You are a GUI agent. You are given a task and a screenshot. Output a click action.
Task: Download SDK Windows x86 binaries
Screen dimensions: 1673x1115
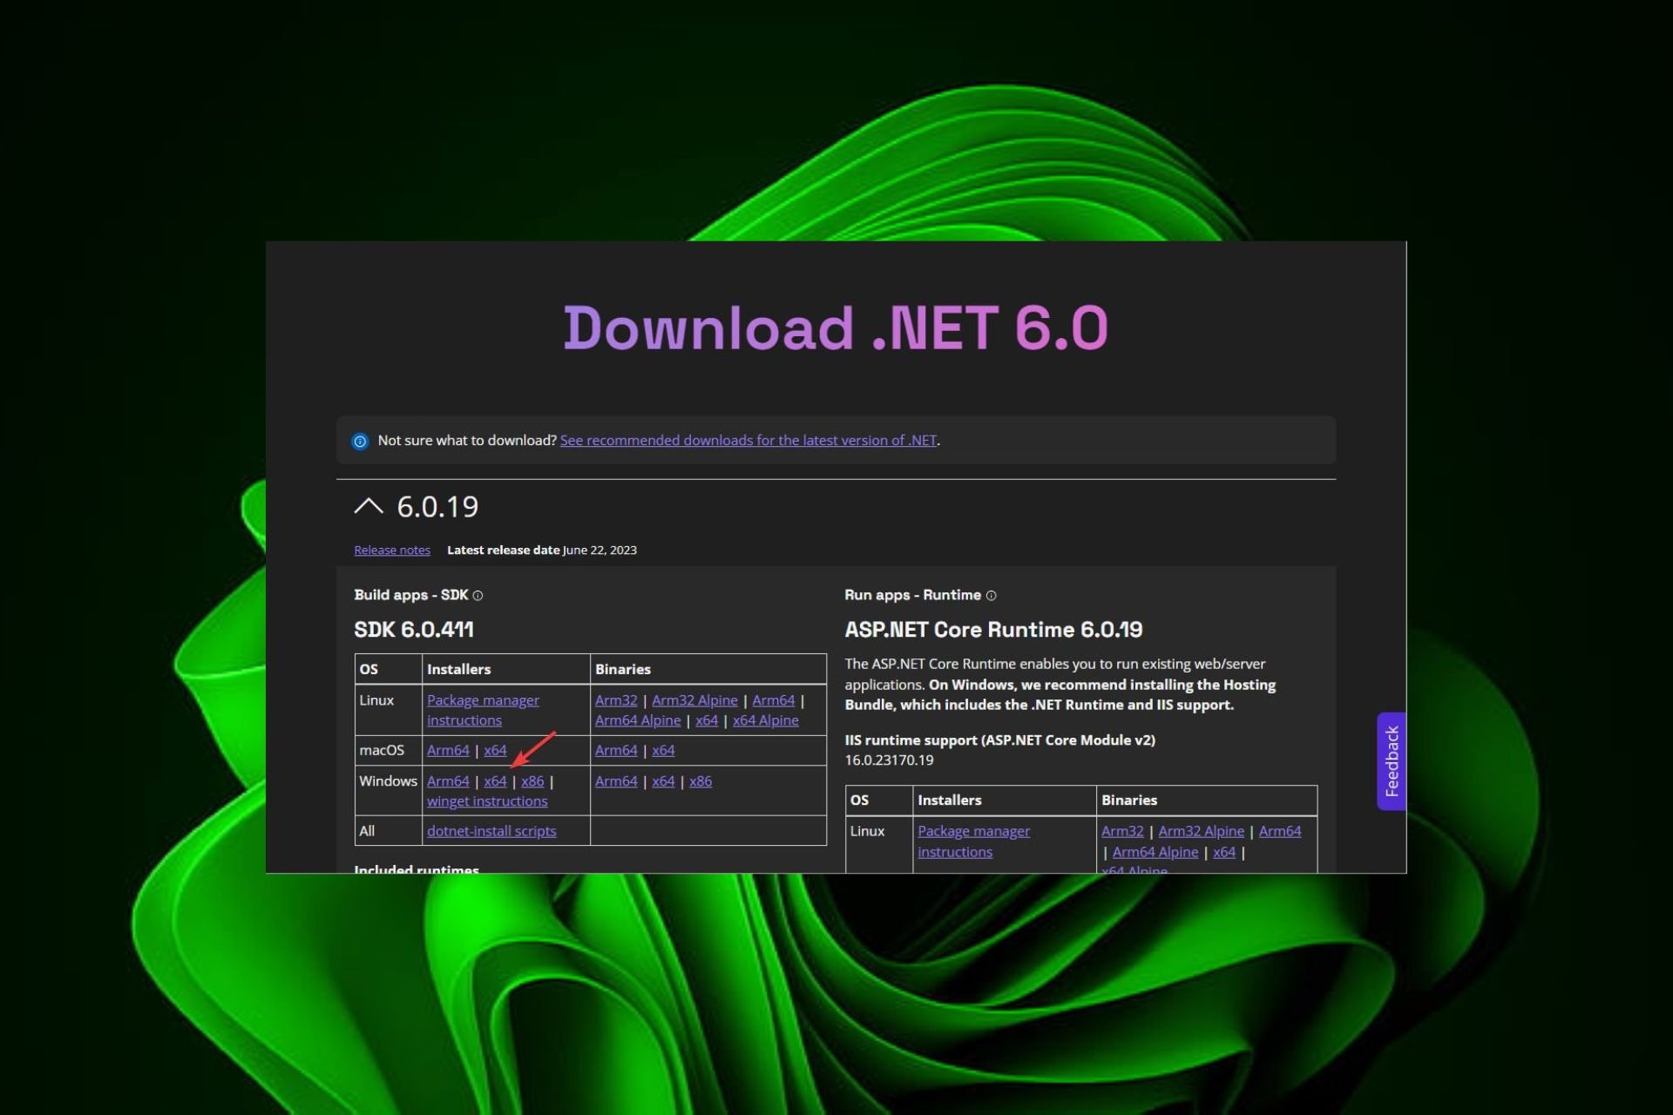tap(701, 781)
